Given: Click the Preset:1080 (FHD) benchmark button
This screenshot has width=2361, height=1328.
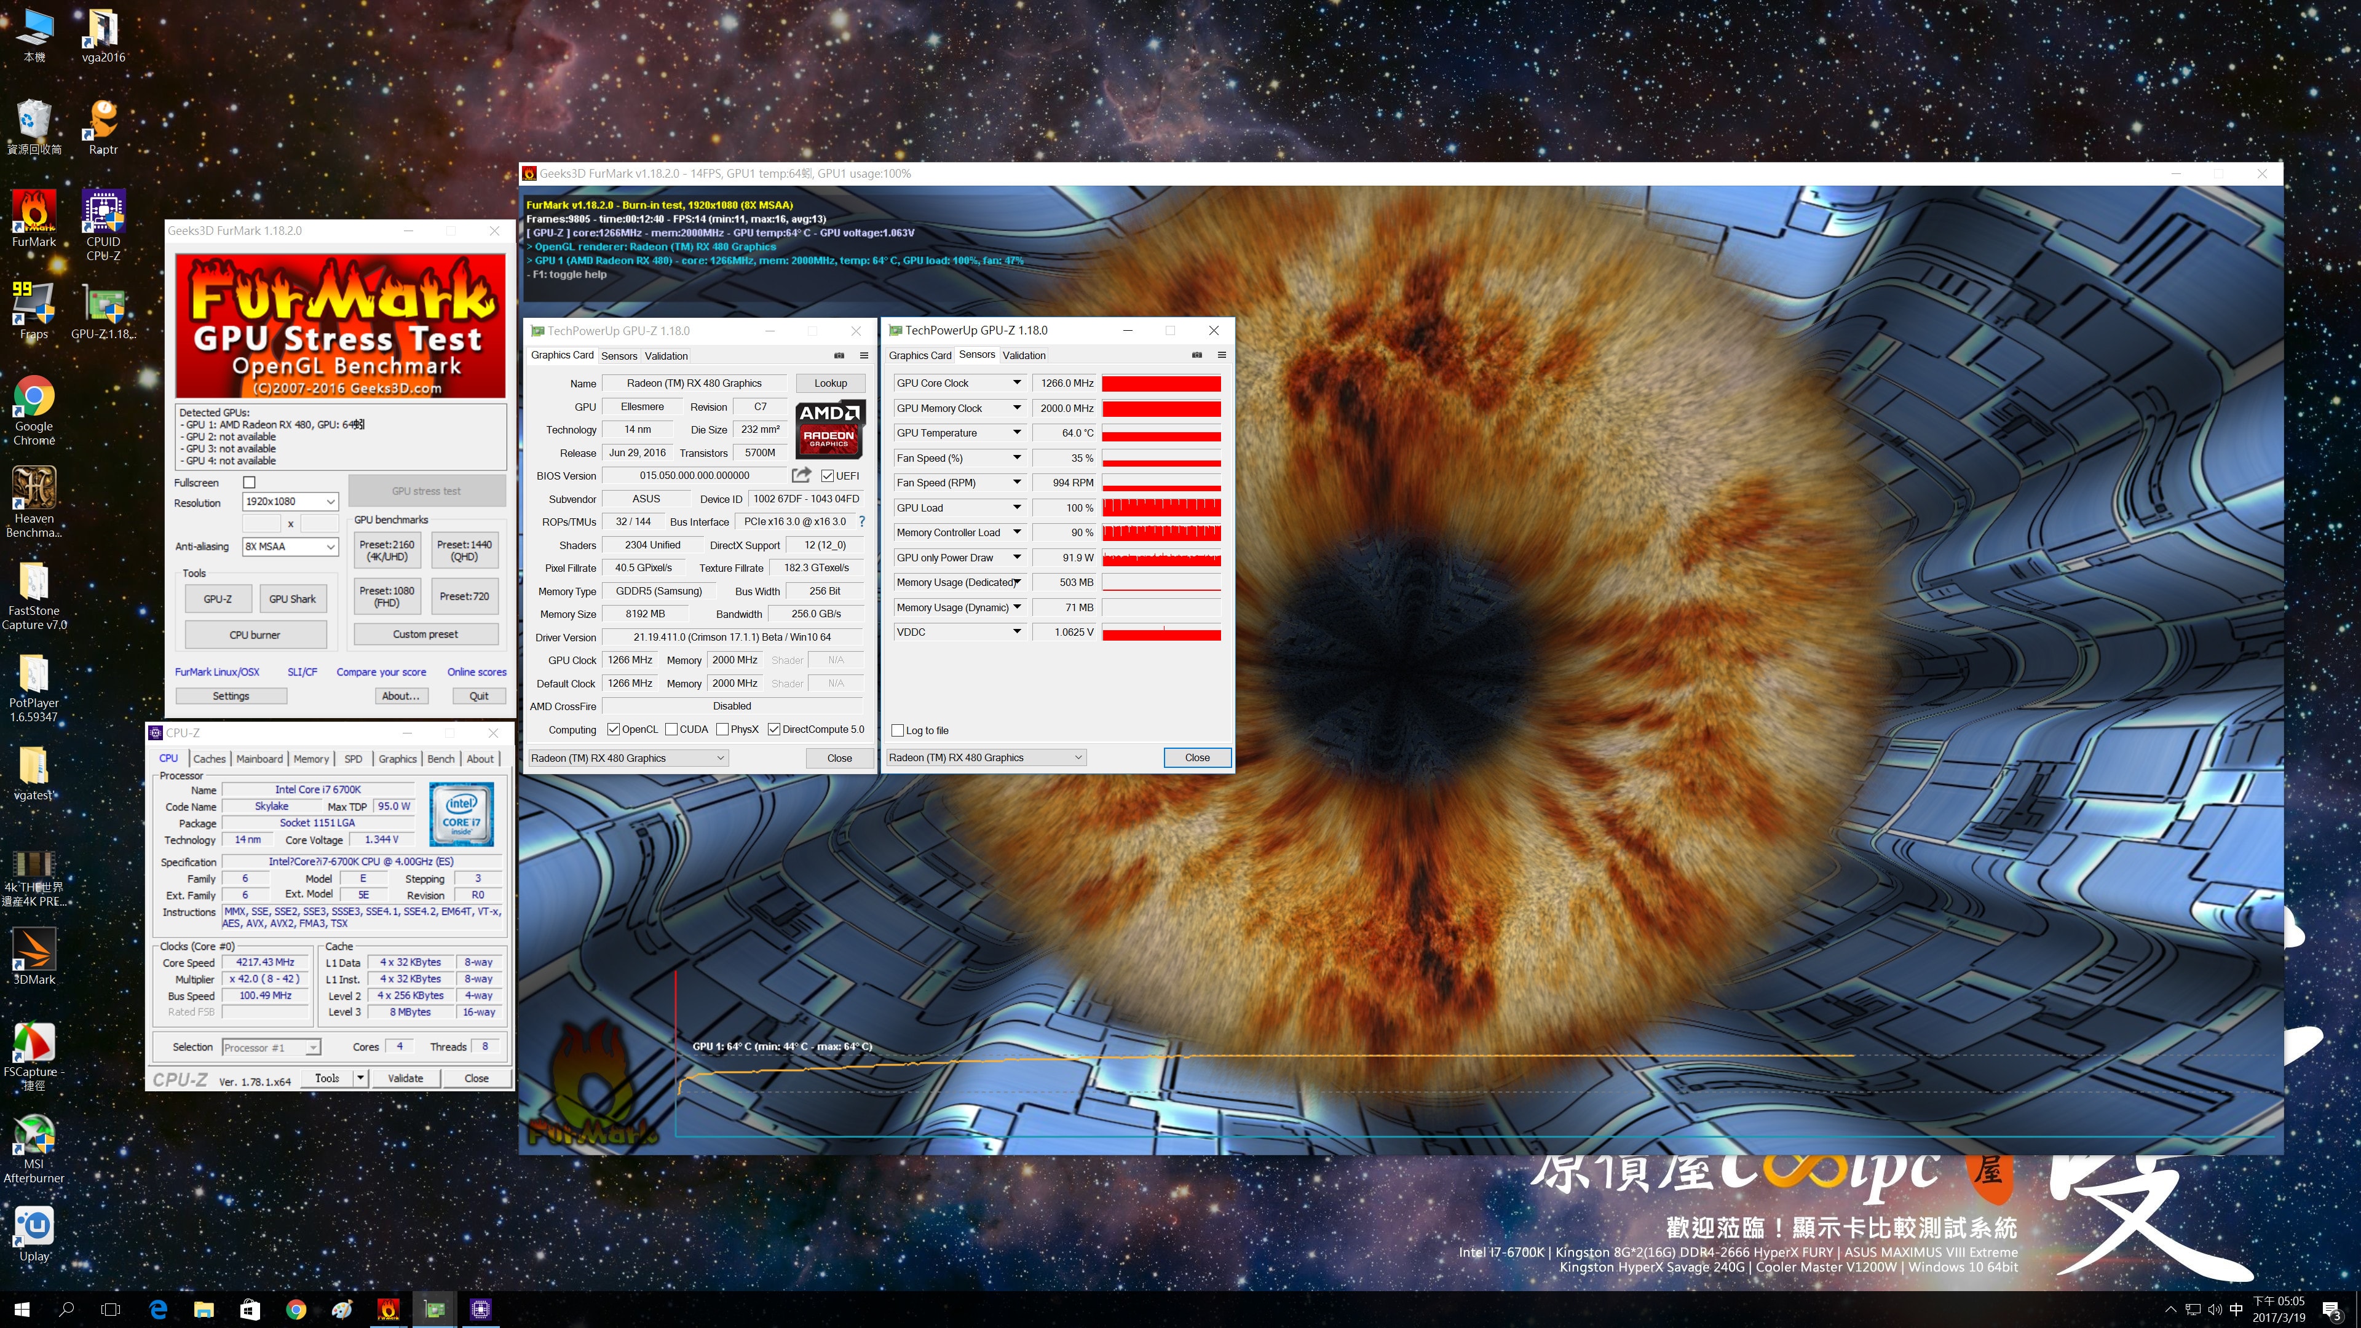Looking at the screenshot, I should tap(387, 596).
